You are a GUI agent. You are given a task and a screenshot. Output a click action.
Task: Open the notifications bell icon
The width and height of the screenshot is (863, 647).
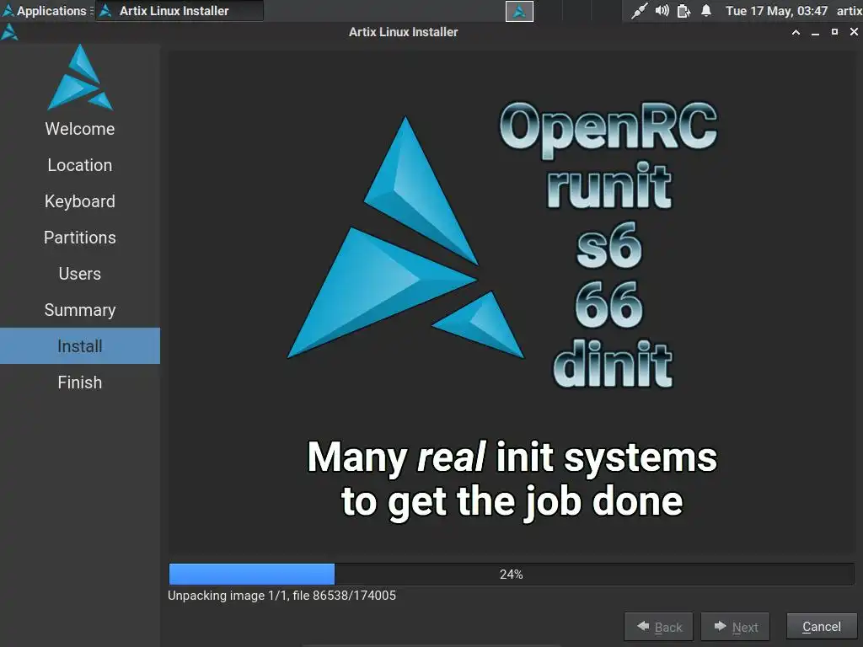click(x=706, y=11)
